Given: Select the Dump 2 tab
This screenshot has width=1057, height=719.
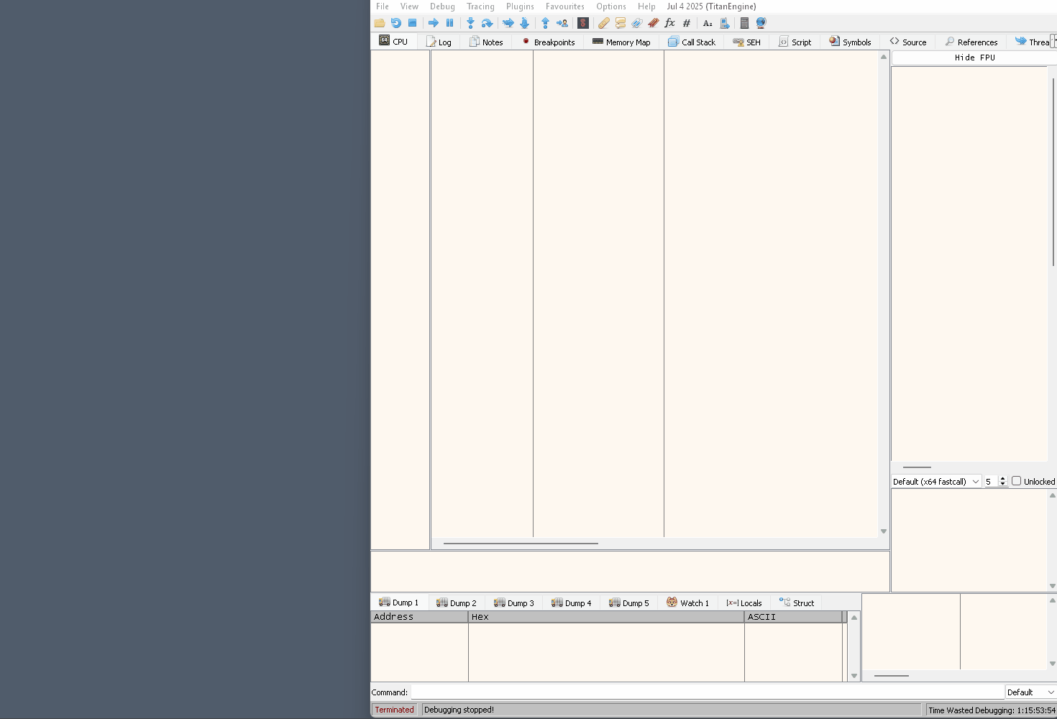Looking at the screenshot, I should [457, 603].
